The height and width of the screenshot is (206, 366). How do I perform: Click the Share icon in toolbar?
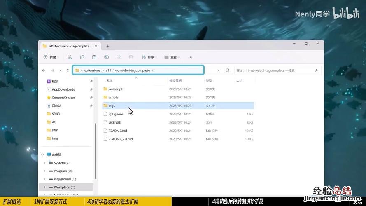pos(119,57)
